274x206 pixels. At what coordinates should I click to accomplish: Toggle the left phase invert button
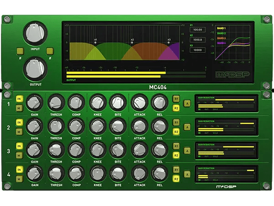[x=20, y=51]
